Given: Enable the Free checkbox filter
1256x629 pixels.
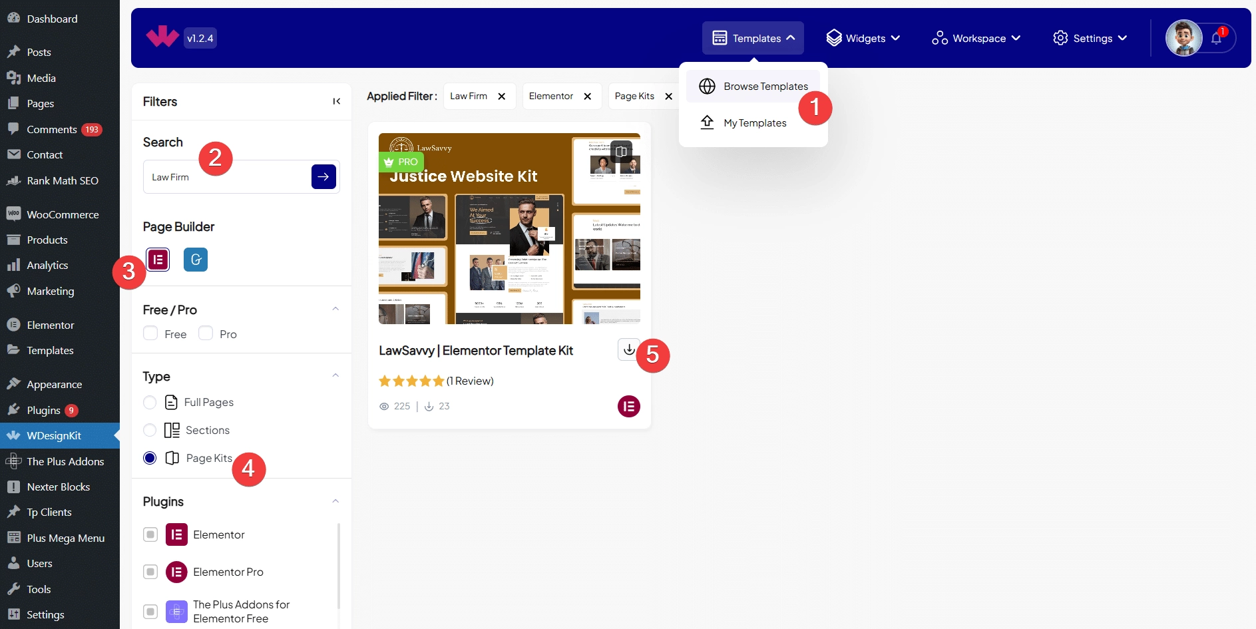Looking at the screenshot, I should point(150,333).
